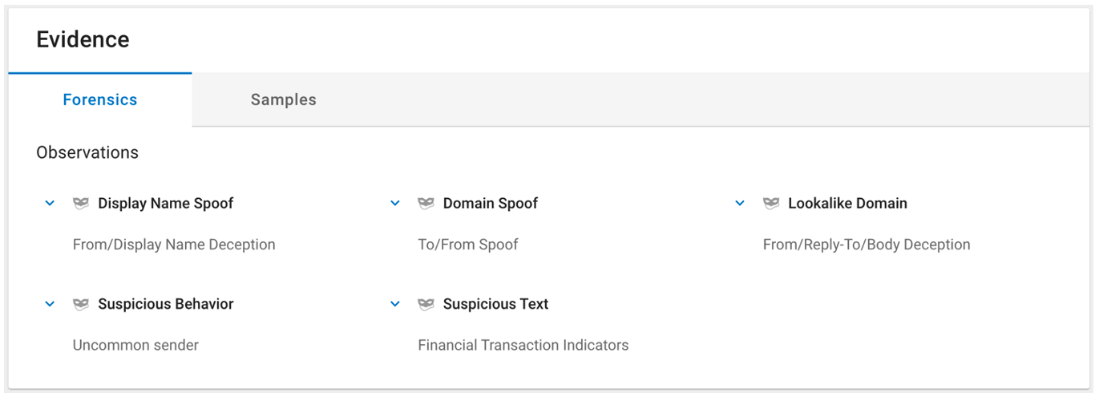Click the Lookalike Domain title
Viewport: 1099px width, 397px height.
point(848,204)
